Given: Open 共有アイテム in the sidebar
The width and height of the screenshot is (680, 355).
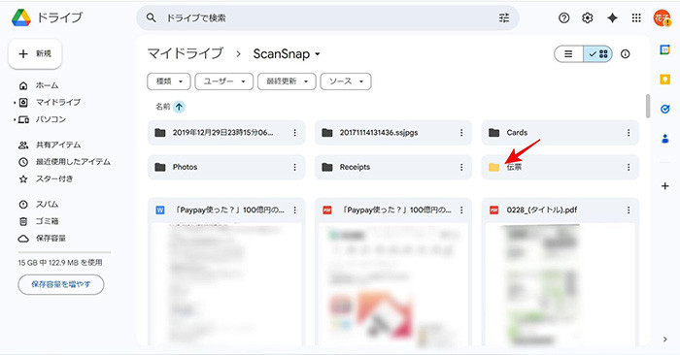Looking at the screenshot, I should coord(58,145).
